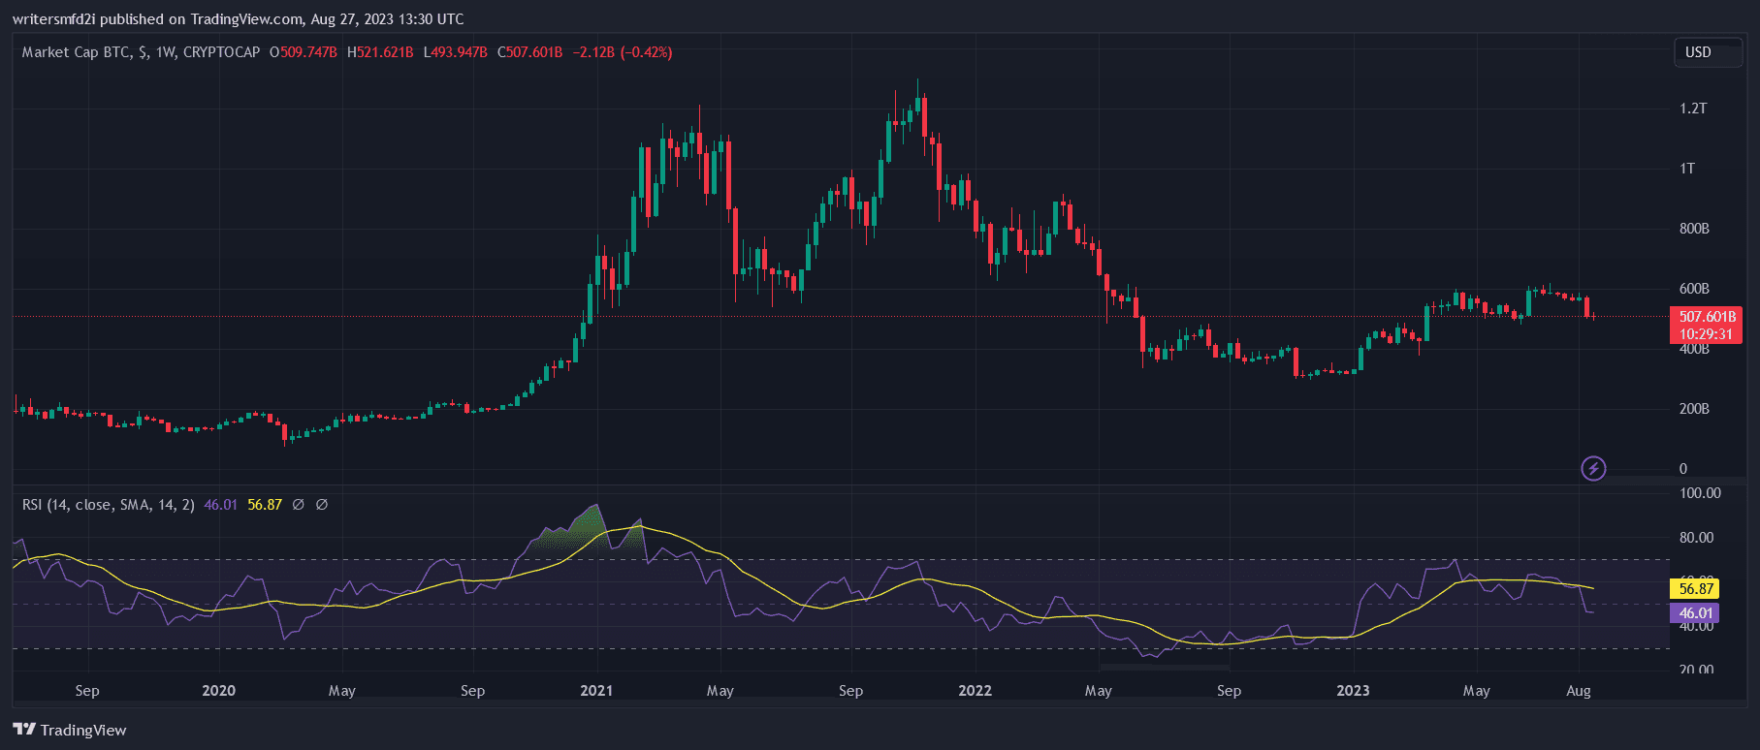Click the red 507.601B current price label
This screenshot has height=750, width=1760.
click(x=1707, y=317)
